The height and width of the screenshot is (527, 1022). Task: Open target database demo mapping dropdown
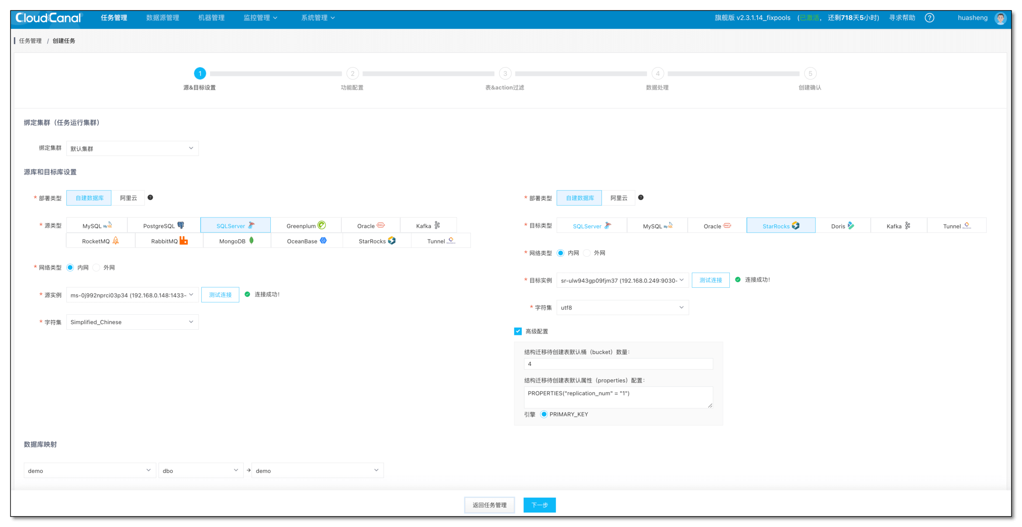coord(318,471)
